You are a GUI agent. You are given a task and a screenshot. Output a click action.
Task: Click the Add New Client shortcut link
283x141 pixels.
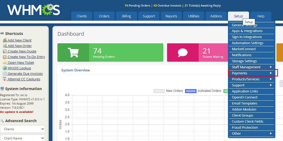click(x=19, y=40)
